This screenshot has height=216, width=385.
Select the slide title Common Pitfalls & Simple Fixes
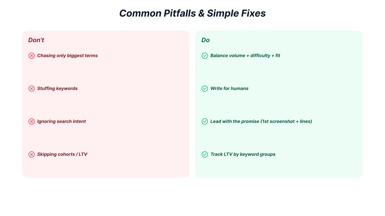pyautogui.click(x=192, y=13)
